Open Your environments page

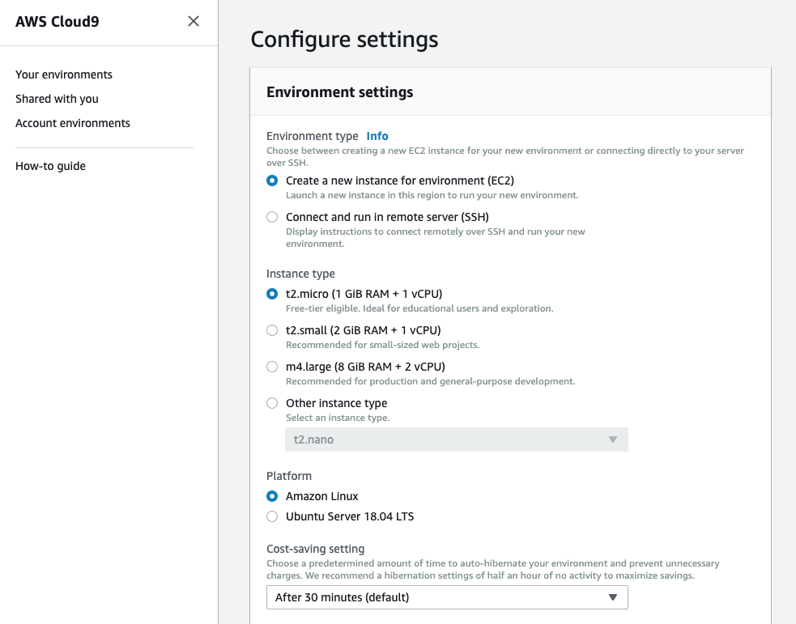[x=64, y=74]
